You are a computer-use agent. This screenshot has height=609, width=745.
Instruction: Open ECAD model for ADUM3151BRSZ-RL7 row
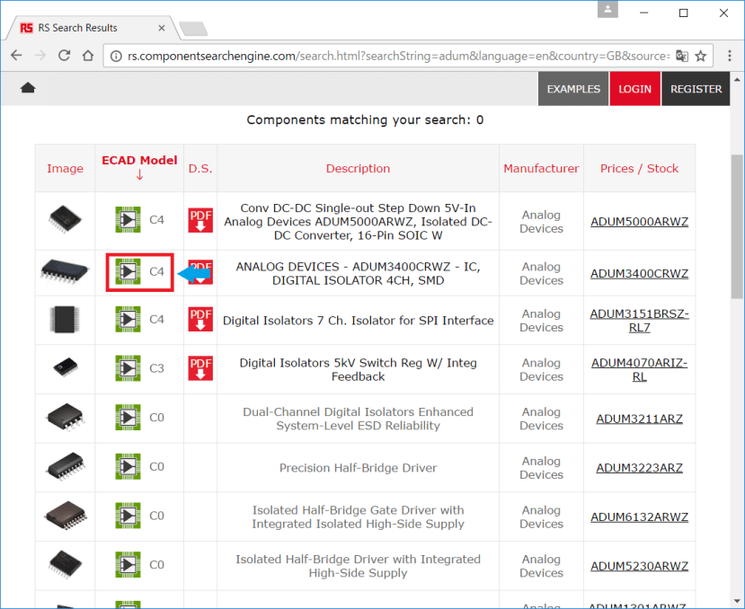[128, 319]
